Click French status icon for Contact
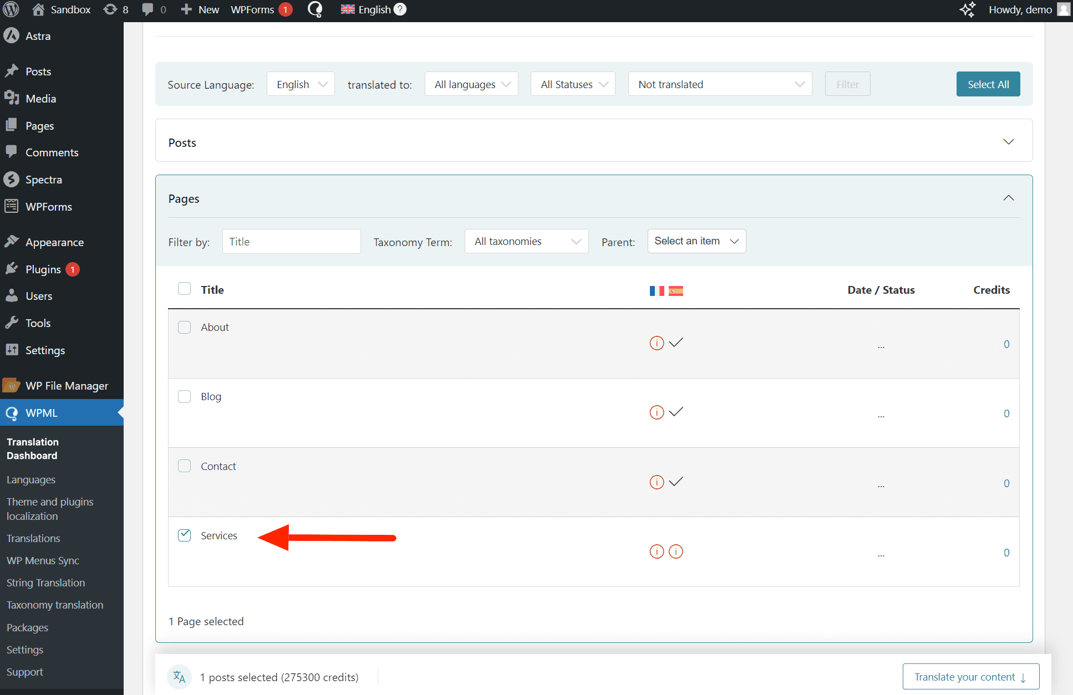Viewport: 1073px width, 695px height. pyautogui.click(x=657, y=482)
